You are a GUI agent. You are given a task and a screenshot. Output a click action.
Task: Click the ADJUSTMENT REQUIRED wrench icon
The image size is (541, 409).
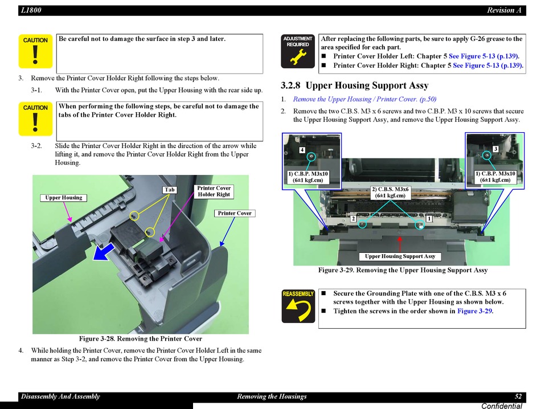[x=298, y=51]
